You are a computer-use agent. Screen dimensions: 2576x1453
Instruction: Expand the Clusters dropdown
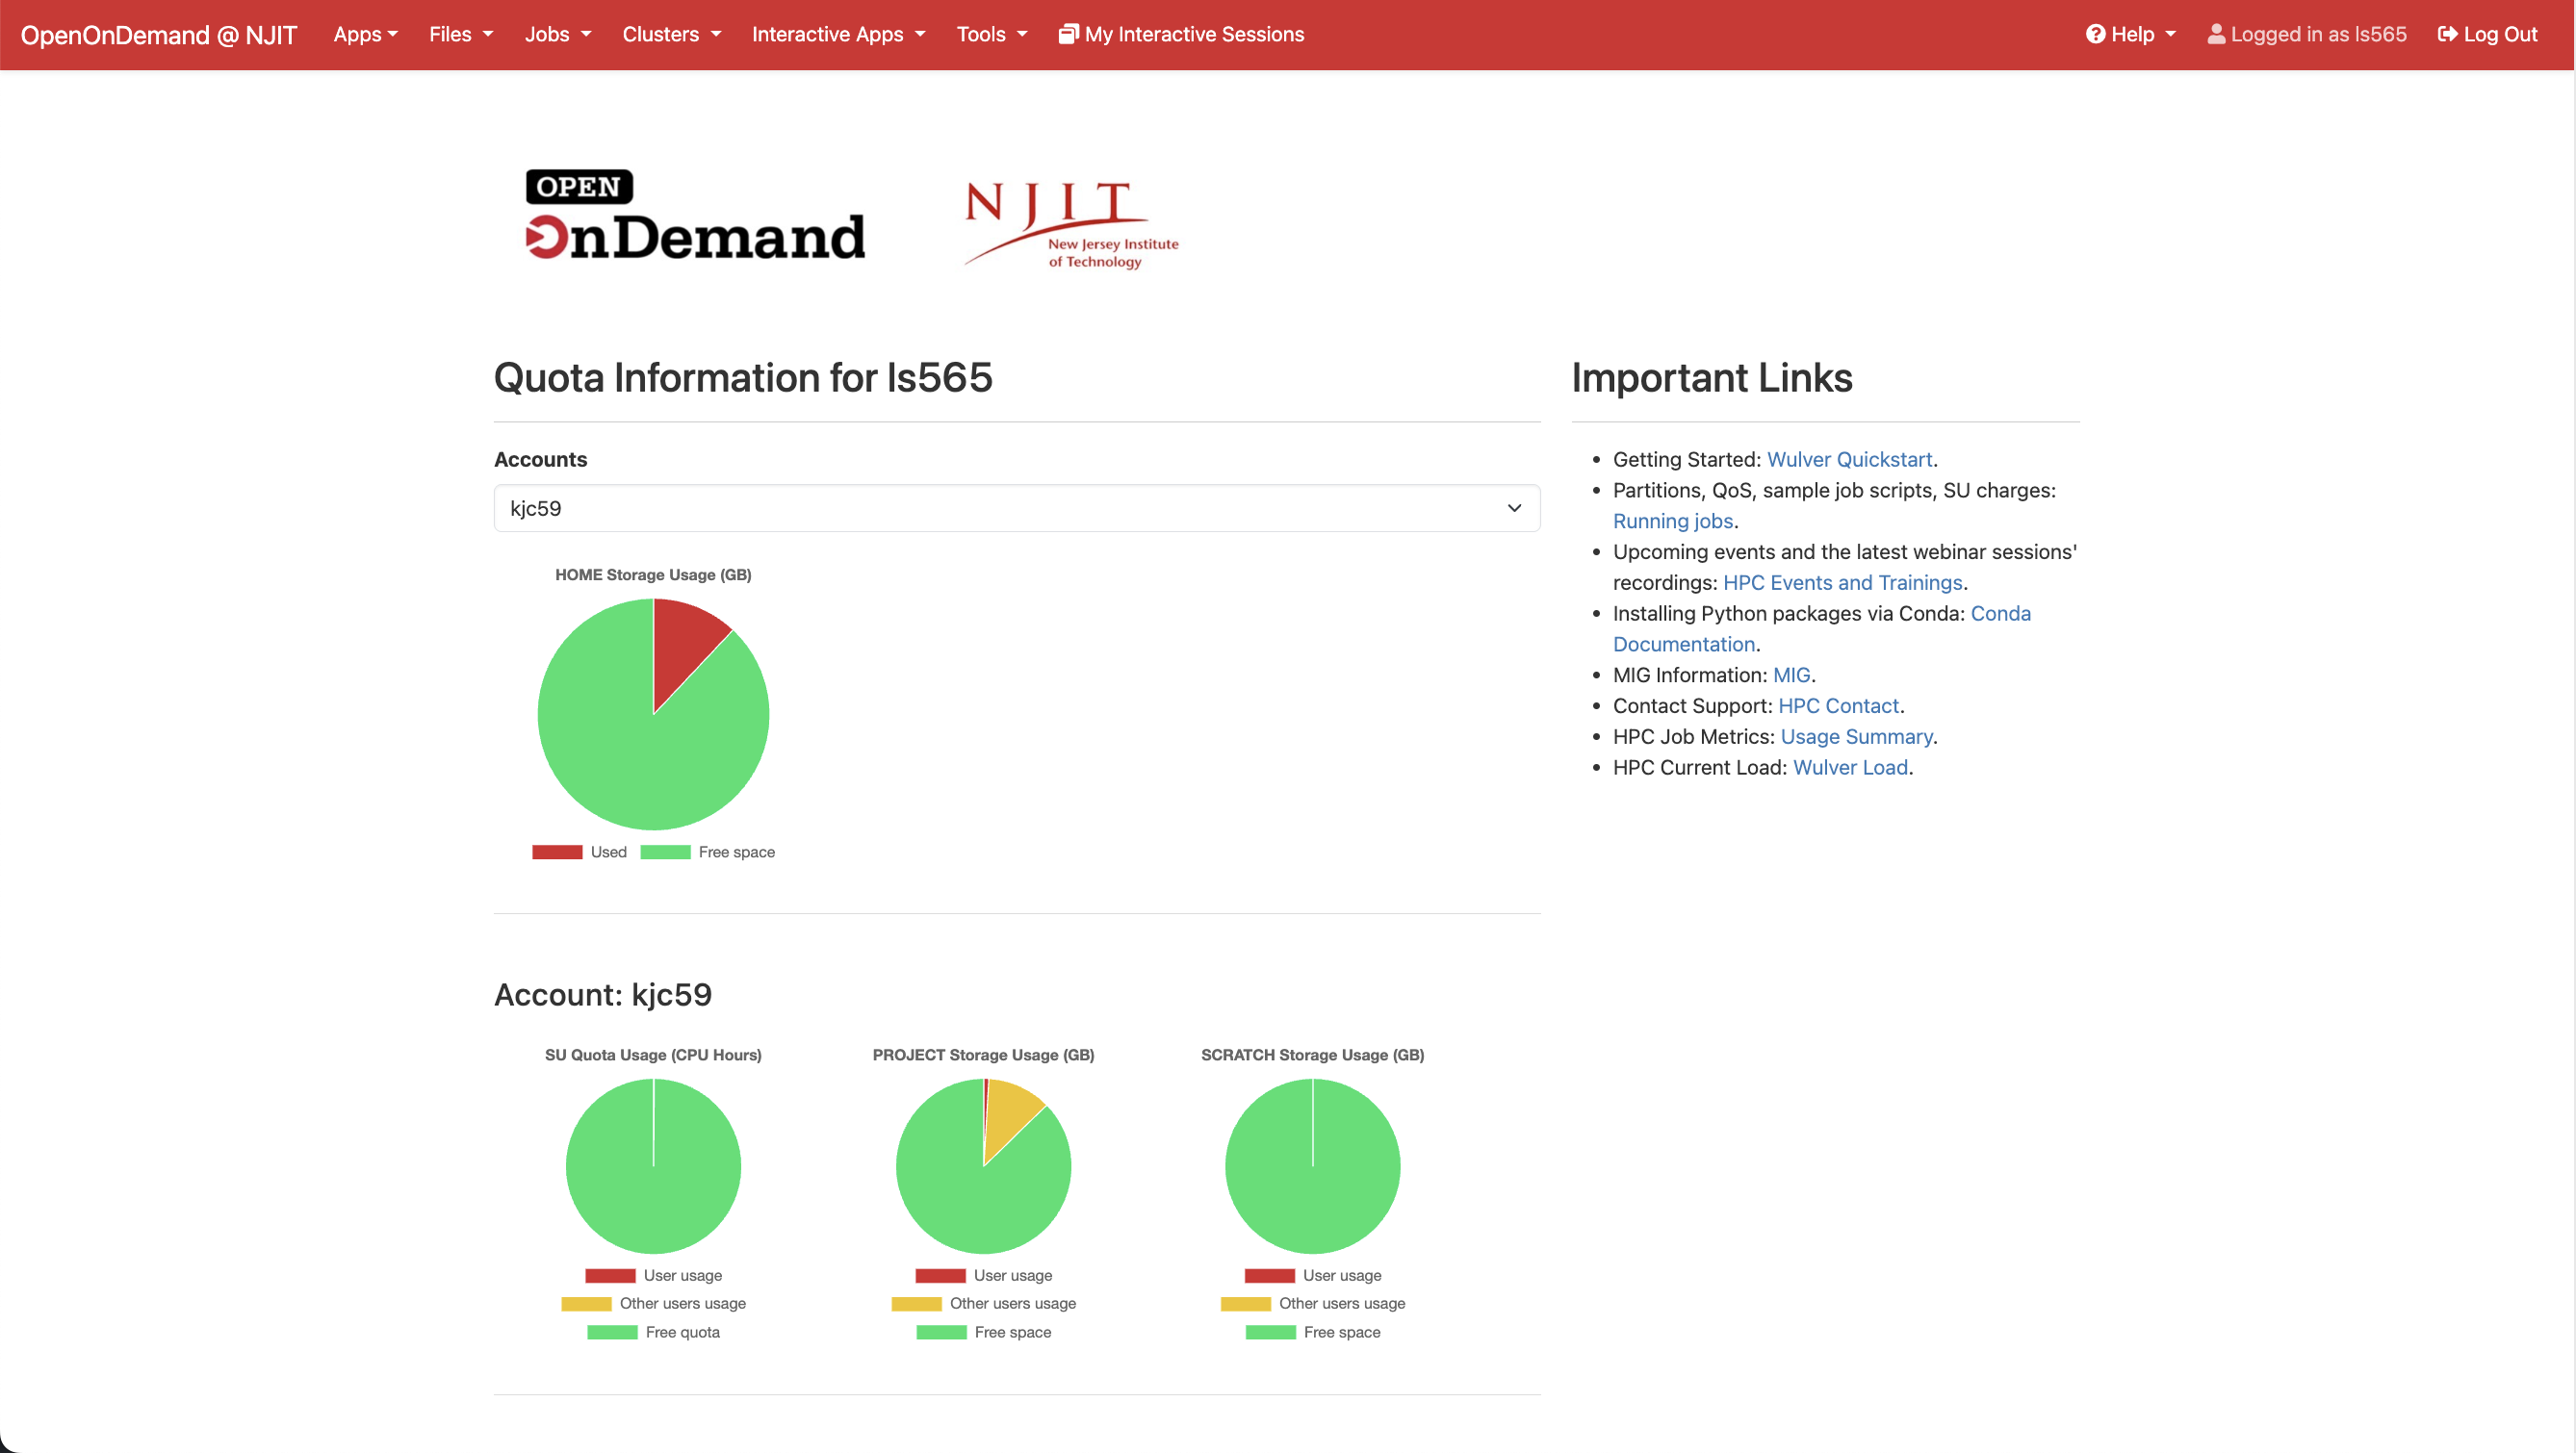click(670, 33)
